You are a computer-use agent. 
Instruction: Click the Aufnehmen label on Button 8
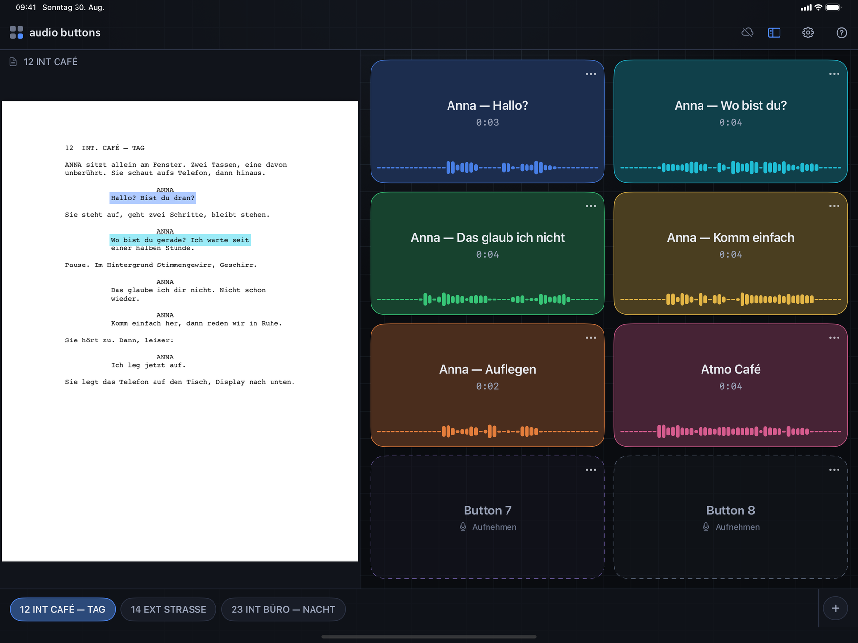(x=738, y=527)
